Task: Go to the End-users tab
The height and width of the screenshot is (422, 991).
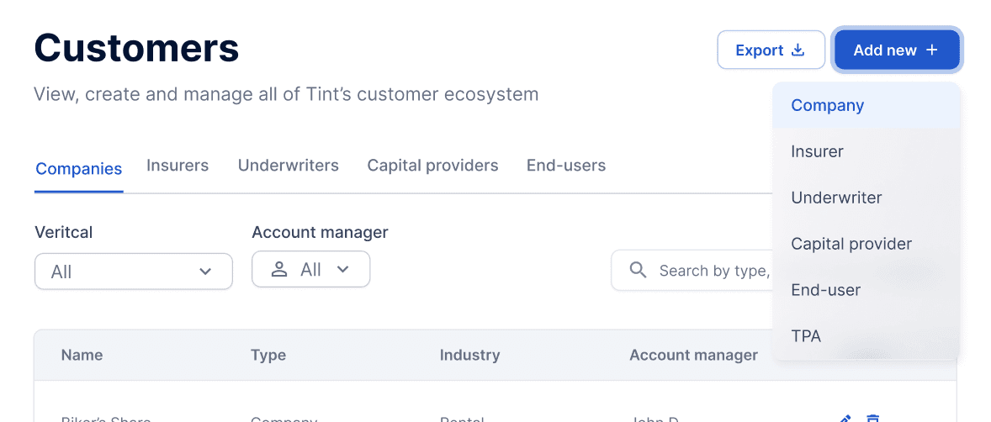Action: pos(566,166)
